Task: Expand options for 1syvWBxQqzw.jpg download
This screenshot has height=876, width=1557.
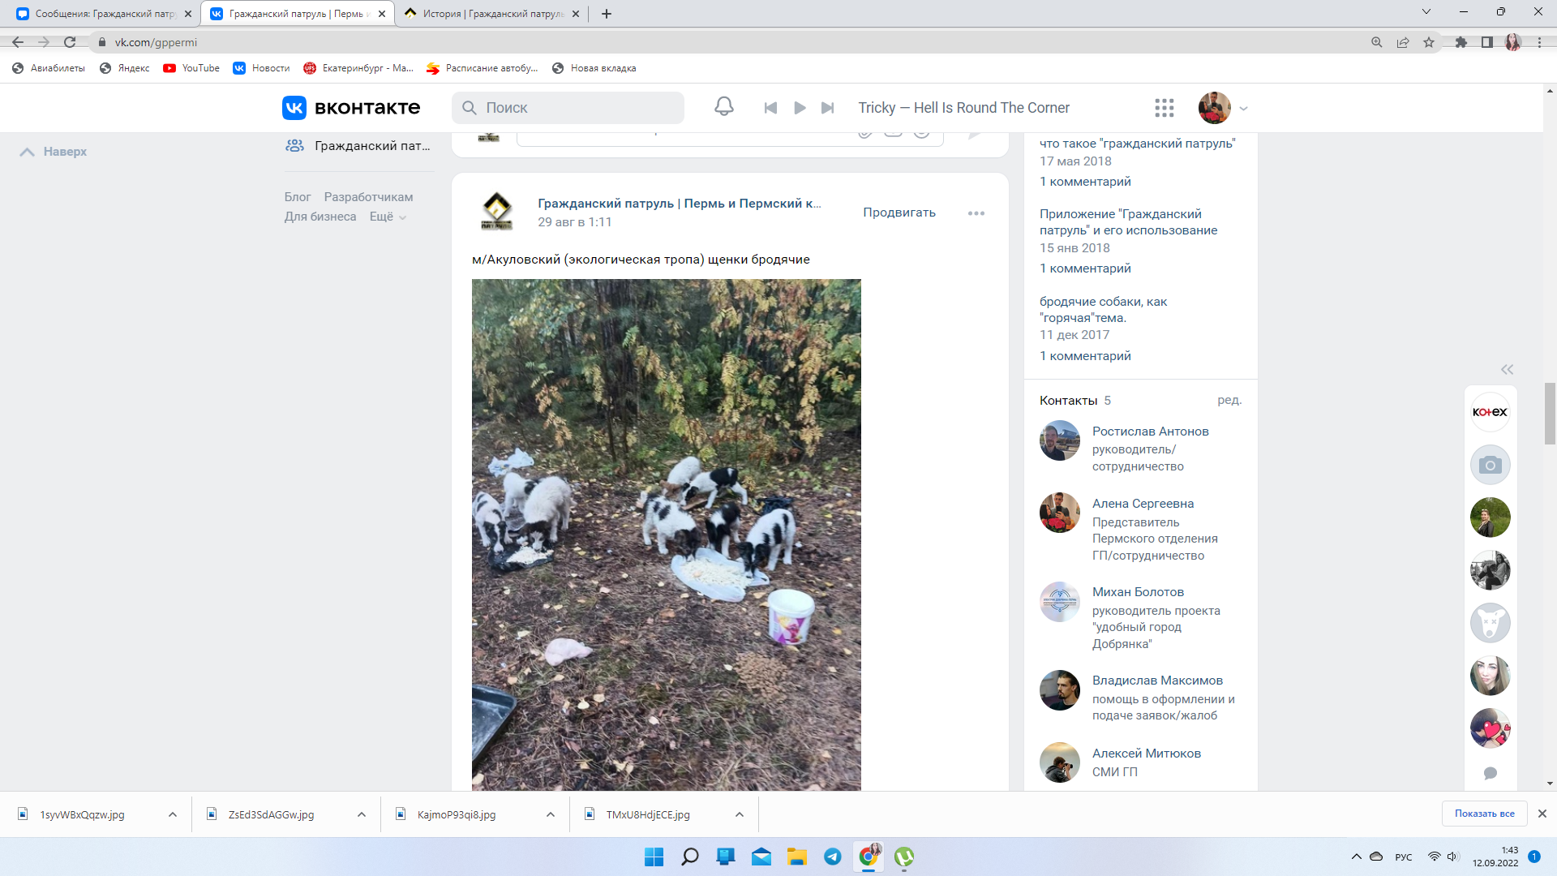Action: coord(173,814)
